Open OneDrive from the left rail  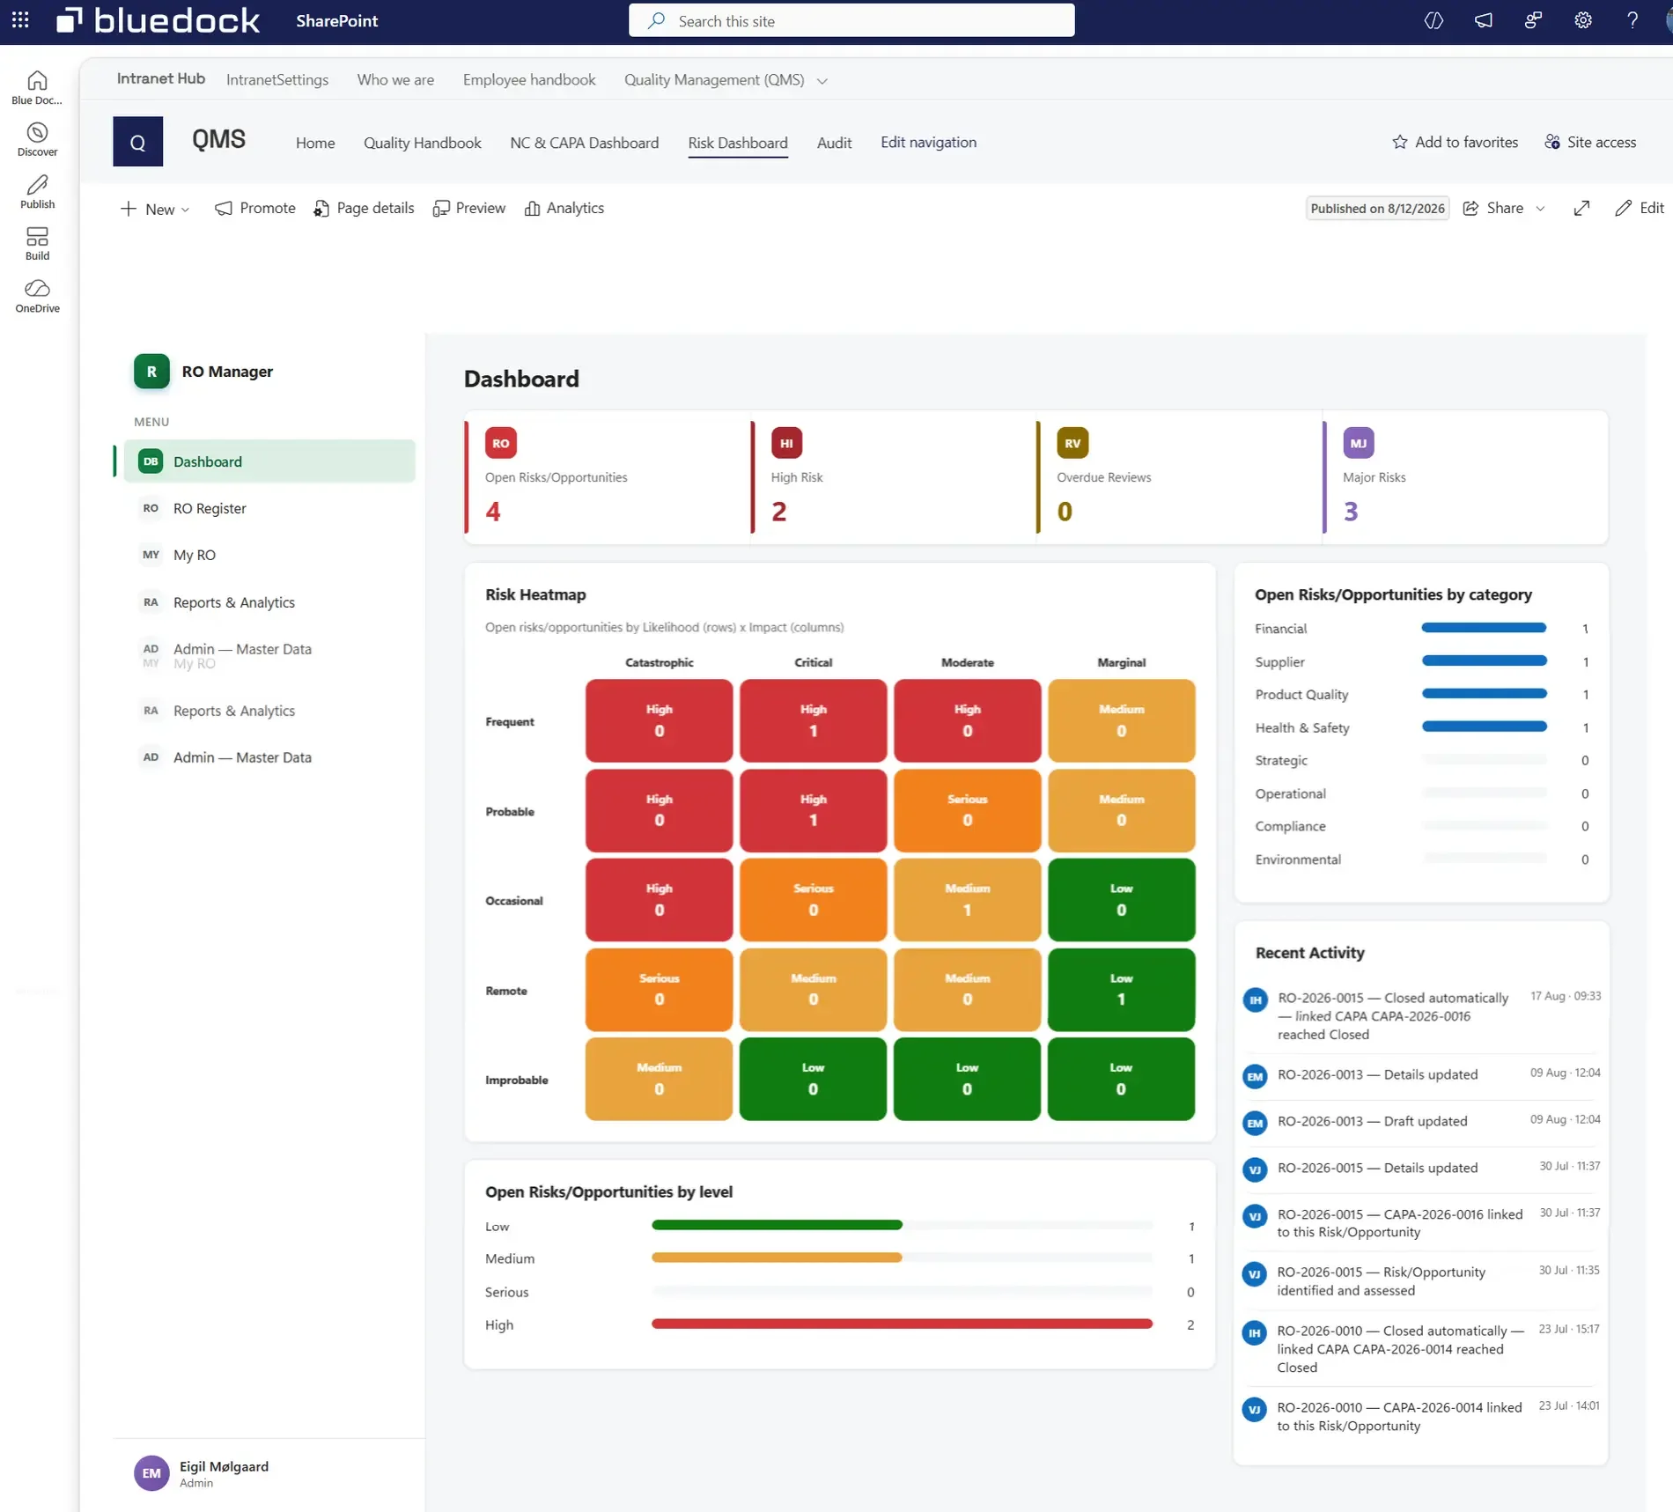click(37, 296)
